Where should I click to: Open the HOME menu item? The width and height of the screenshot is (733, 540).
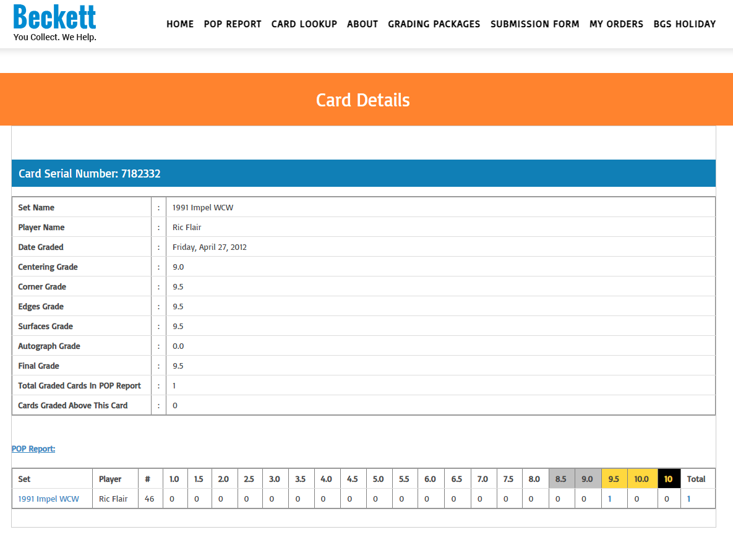click(180, 24)
